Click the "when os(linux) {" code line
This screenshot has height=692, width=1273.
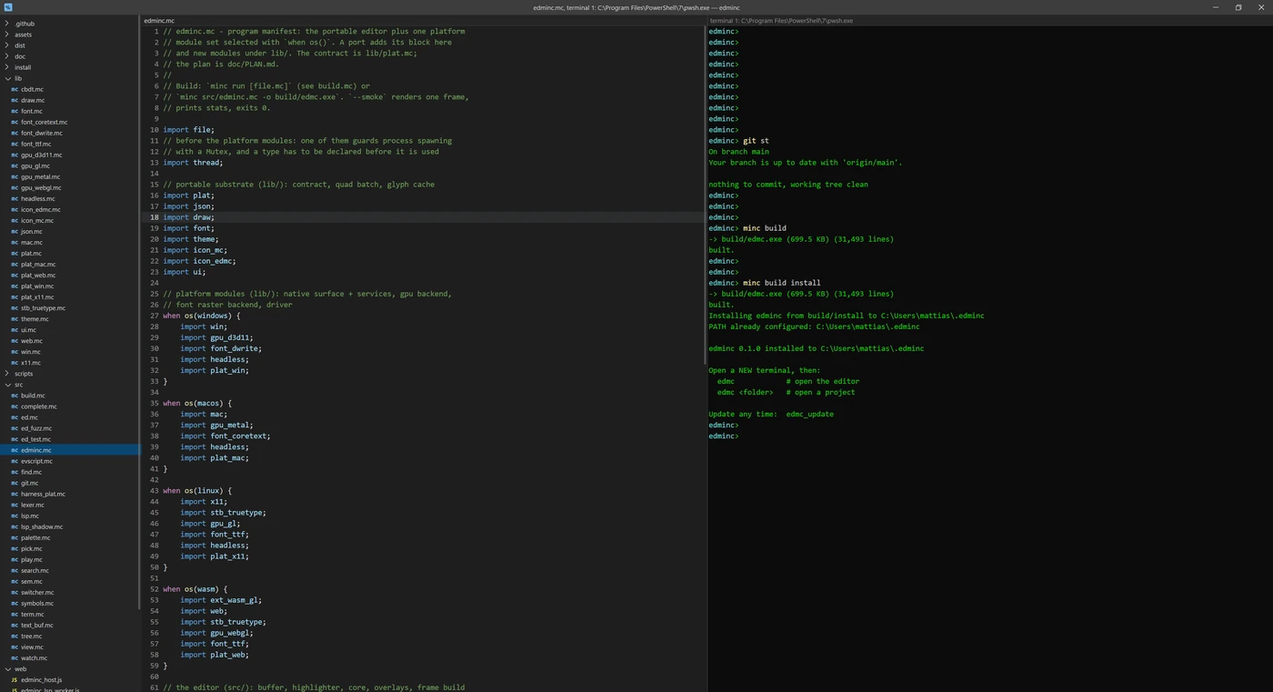197,491
